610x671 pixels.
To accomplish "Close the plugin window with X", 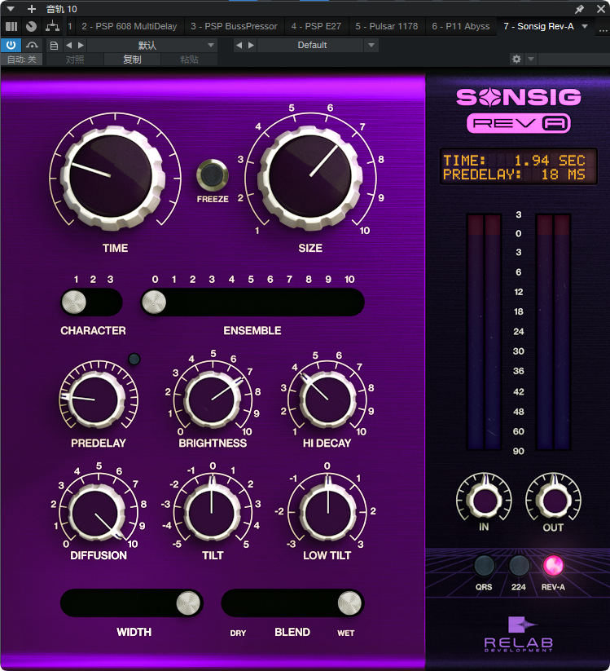I will pos(600,8).
